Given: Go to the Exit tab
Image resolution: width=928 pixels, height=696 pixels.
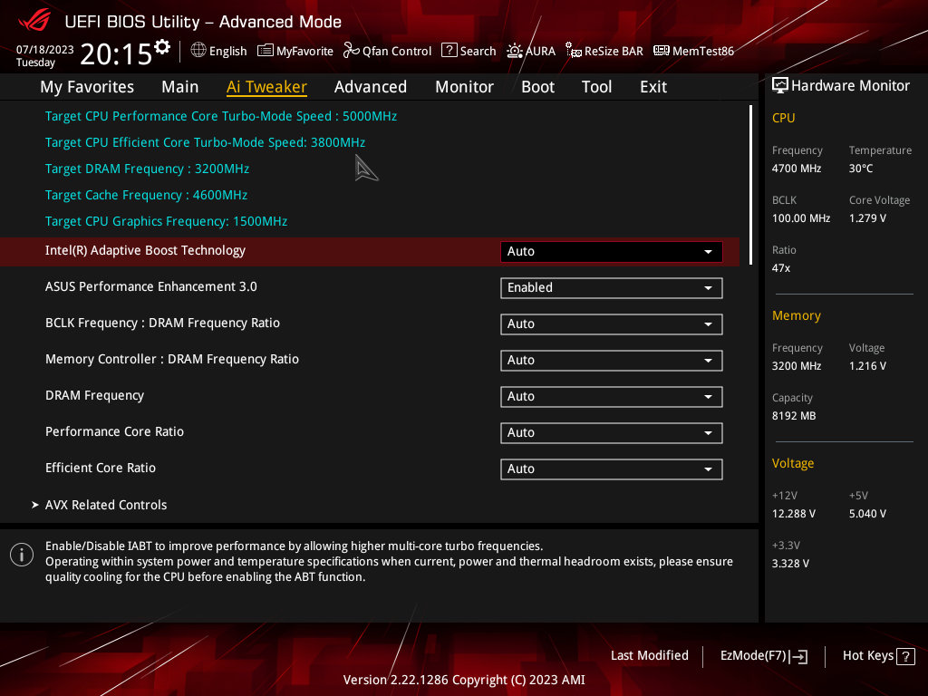Looking at the screenshot, I should tap(653, 87).
